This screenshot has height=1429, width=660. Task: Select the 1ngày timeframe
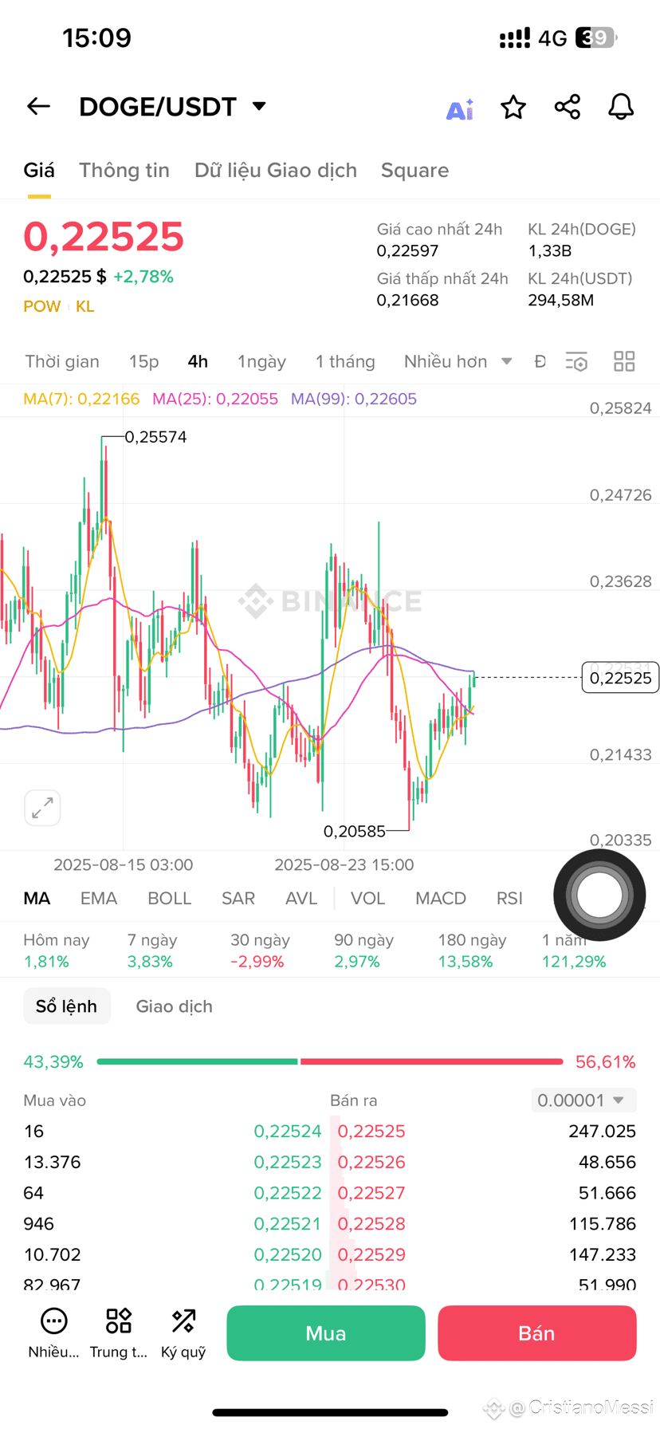pos(261,361)
